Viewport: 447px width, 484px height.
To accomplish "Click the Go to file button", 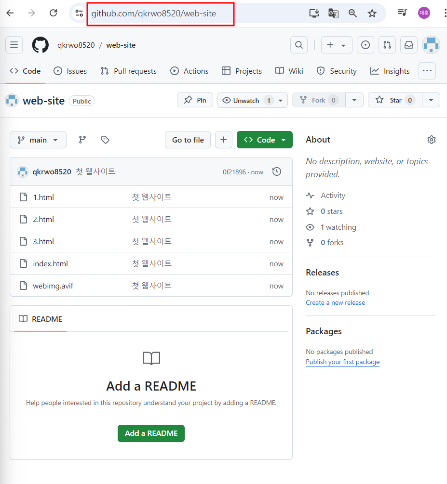I will coord(188,140).
